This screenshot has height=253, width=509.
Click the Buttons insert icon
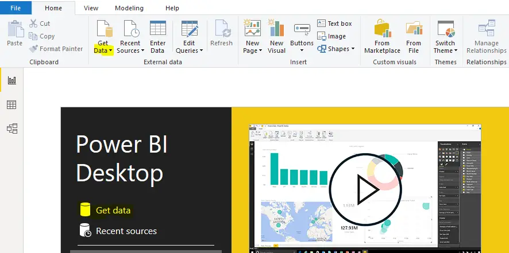tap(302, 29)
